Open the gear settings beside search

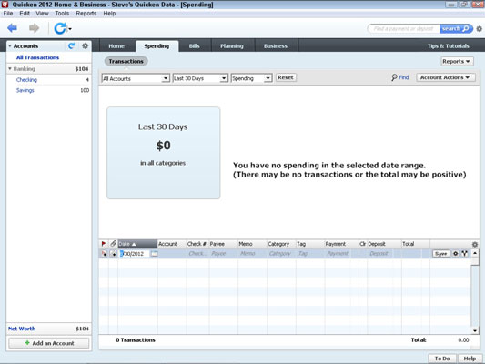click(x=479, y=29)
